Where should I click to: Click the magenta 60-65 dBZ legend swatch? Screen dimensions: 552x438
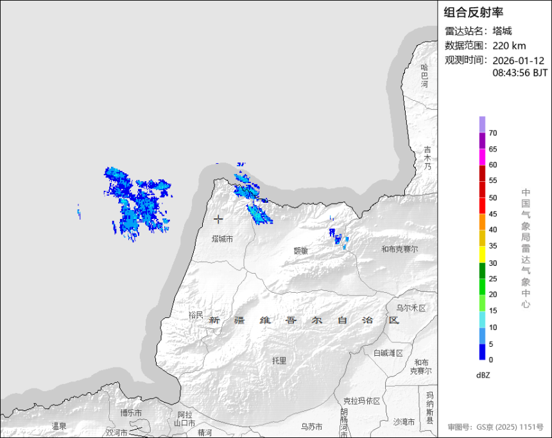[482, 157]
